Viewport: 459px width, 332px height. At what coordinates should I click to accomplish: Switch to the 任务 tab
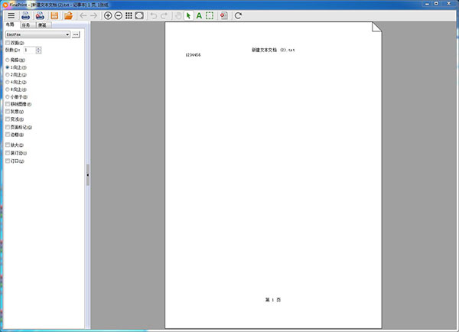click(26, 25)
